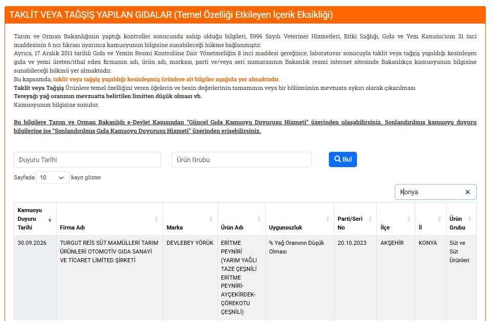The image size is (492, 321).
Task: Sort table by İl column sort icon
Action: coord(439,219)
